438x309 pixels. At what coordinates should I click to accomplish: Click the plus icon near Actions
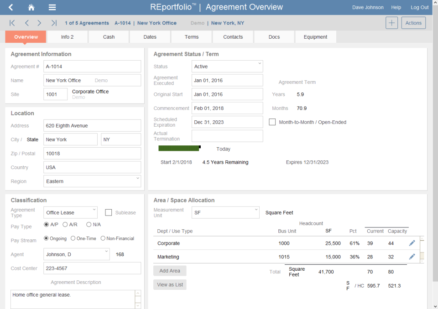[x=391, y=22]
